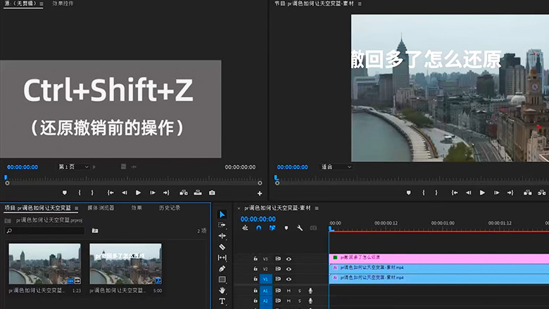Mark Out point in Program monitor
Viewport: 549px width, 309px height.
[x=436, y=192]
